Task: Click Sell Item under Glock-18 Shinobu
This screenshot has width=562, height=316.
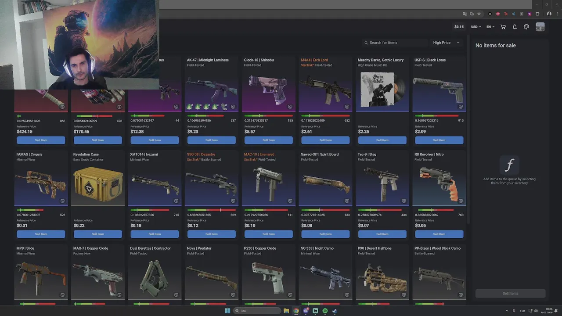Action: pyautogui.click(x=269, y=140)
